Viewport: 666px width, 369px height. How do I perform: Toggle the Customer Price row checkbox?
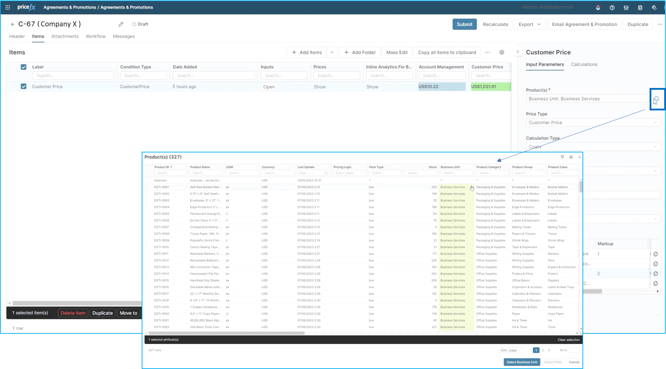(24, 87)
